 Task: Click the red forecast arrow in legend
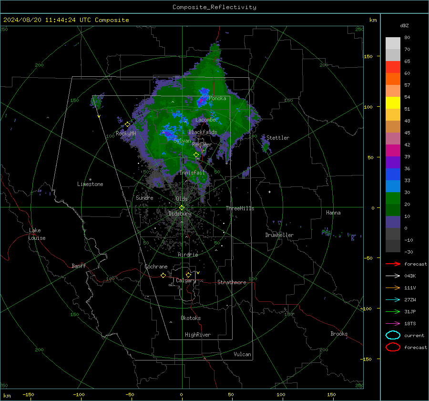[x=393, y=264]
